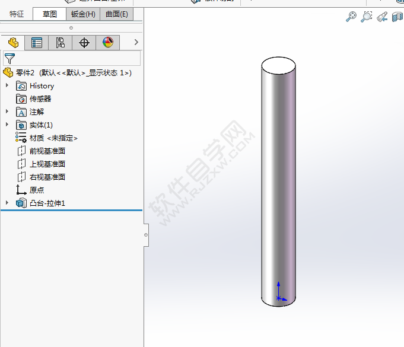The image size is (404, 347).
Task: Click the 实体(1) folder icon
Action: pos(21,125)
